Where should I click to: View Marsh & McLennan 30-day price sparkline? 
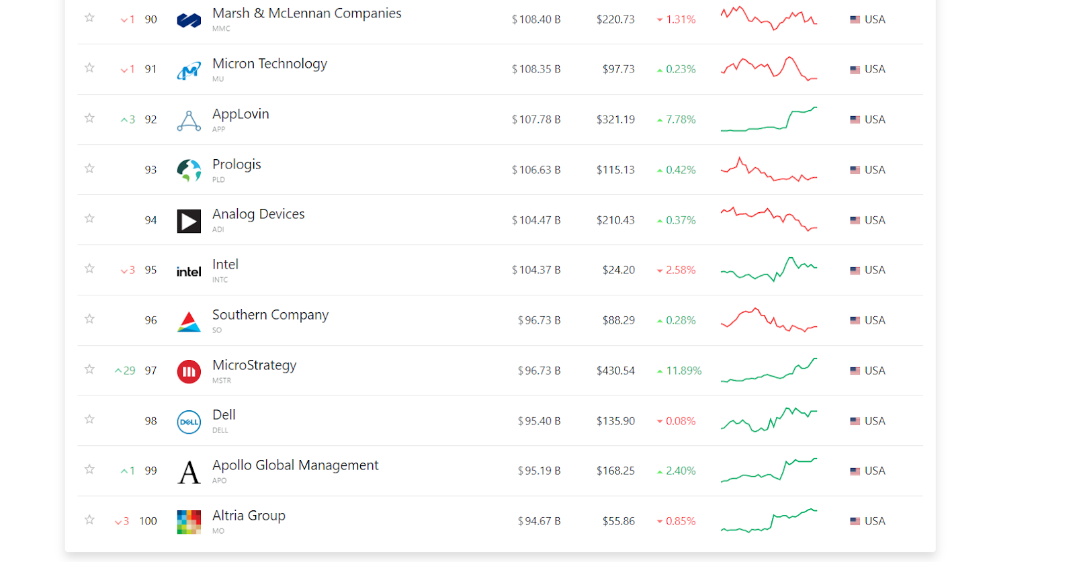point(769,18)
